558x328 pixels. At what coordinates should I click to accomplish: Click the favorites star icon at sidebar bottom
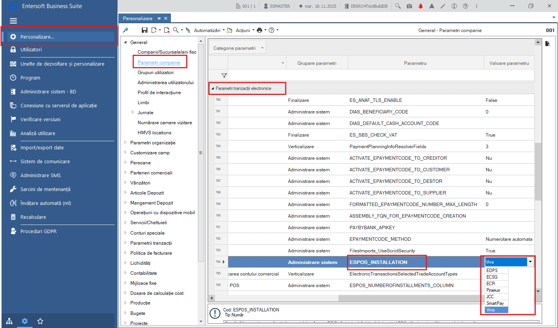(40, 321)
